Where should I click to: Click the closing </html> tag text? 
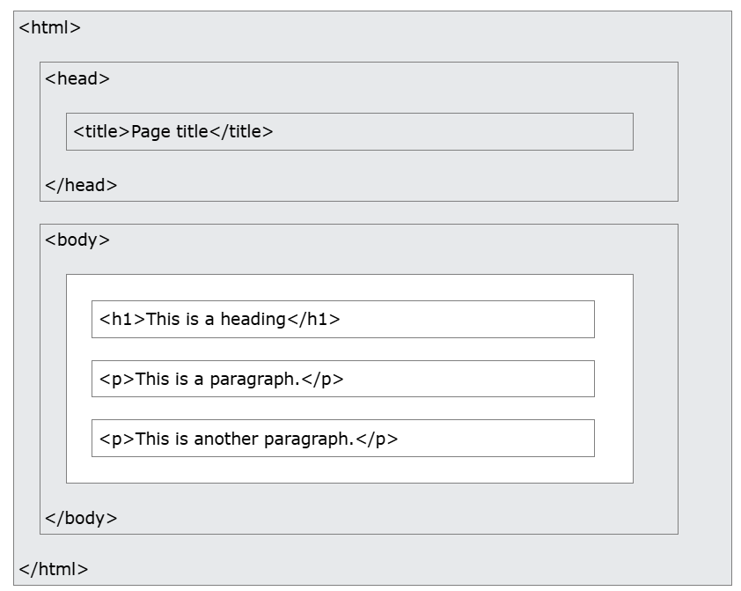tap(53, 569)
